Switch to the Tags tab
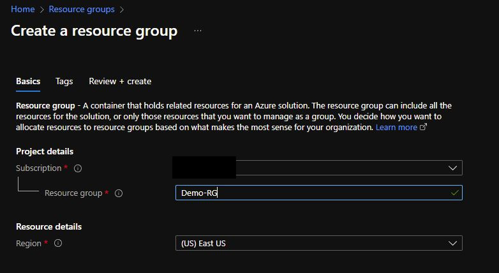 [x=64, y=82]
